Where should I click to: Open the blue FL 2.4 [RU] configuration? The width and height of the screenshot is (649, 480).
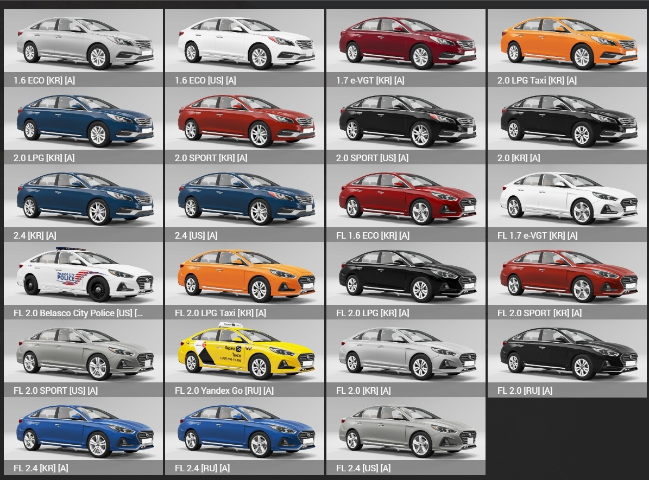244,430
